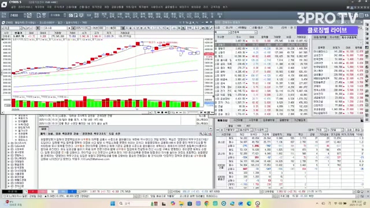Open the sector dropdown in index window
Screen dimensions: 370x208
[256, 32]
